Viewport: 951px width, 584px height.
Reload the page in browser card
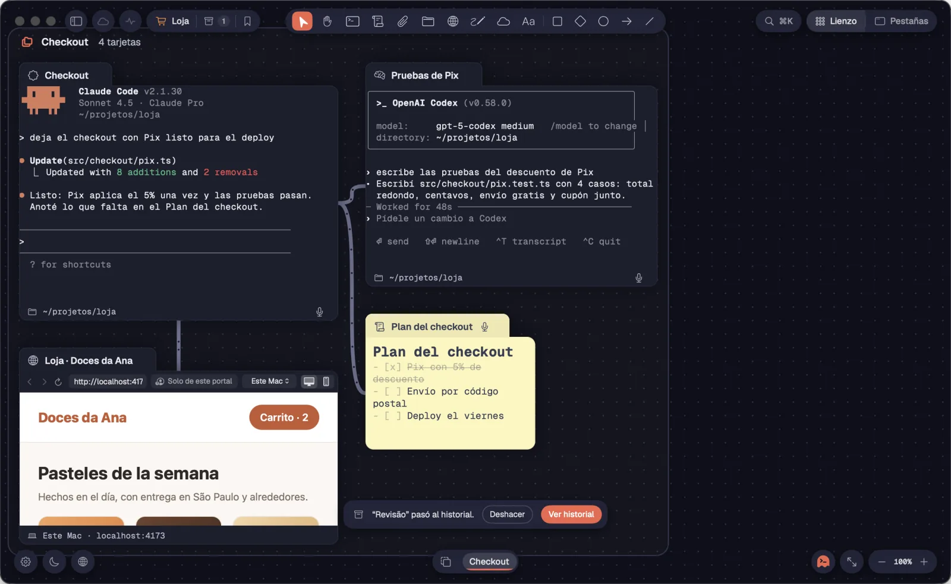click(x=58, y=382)
